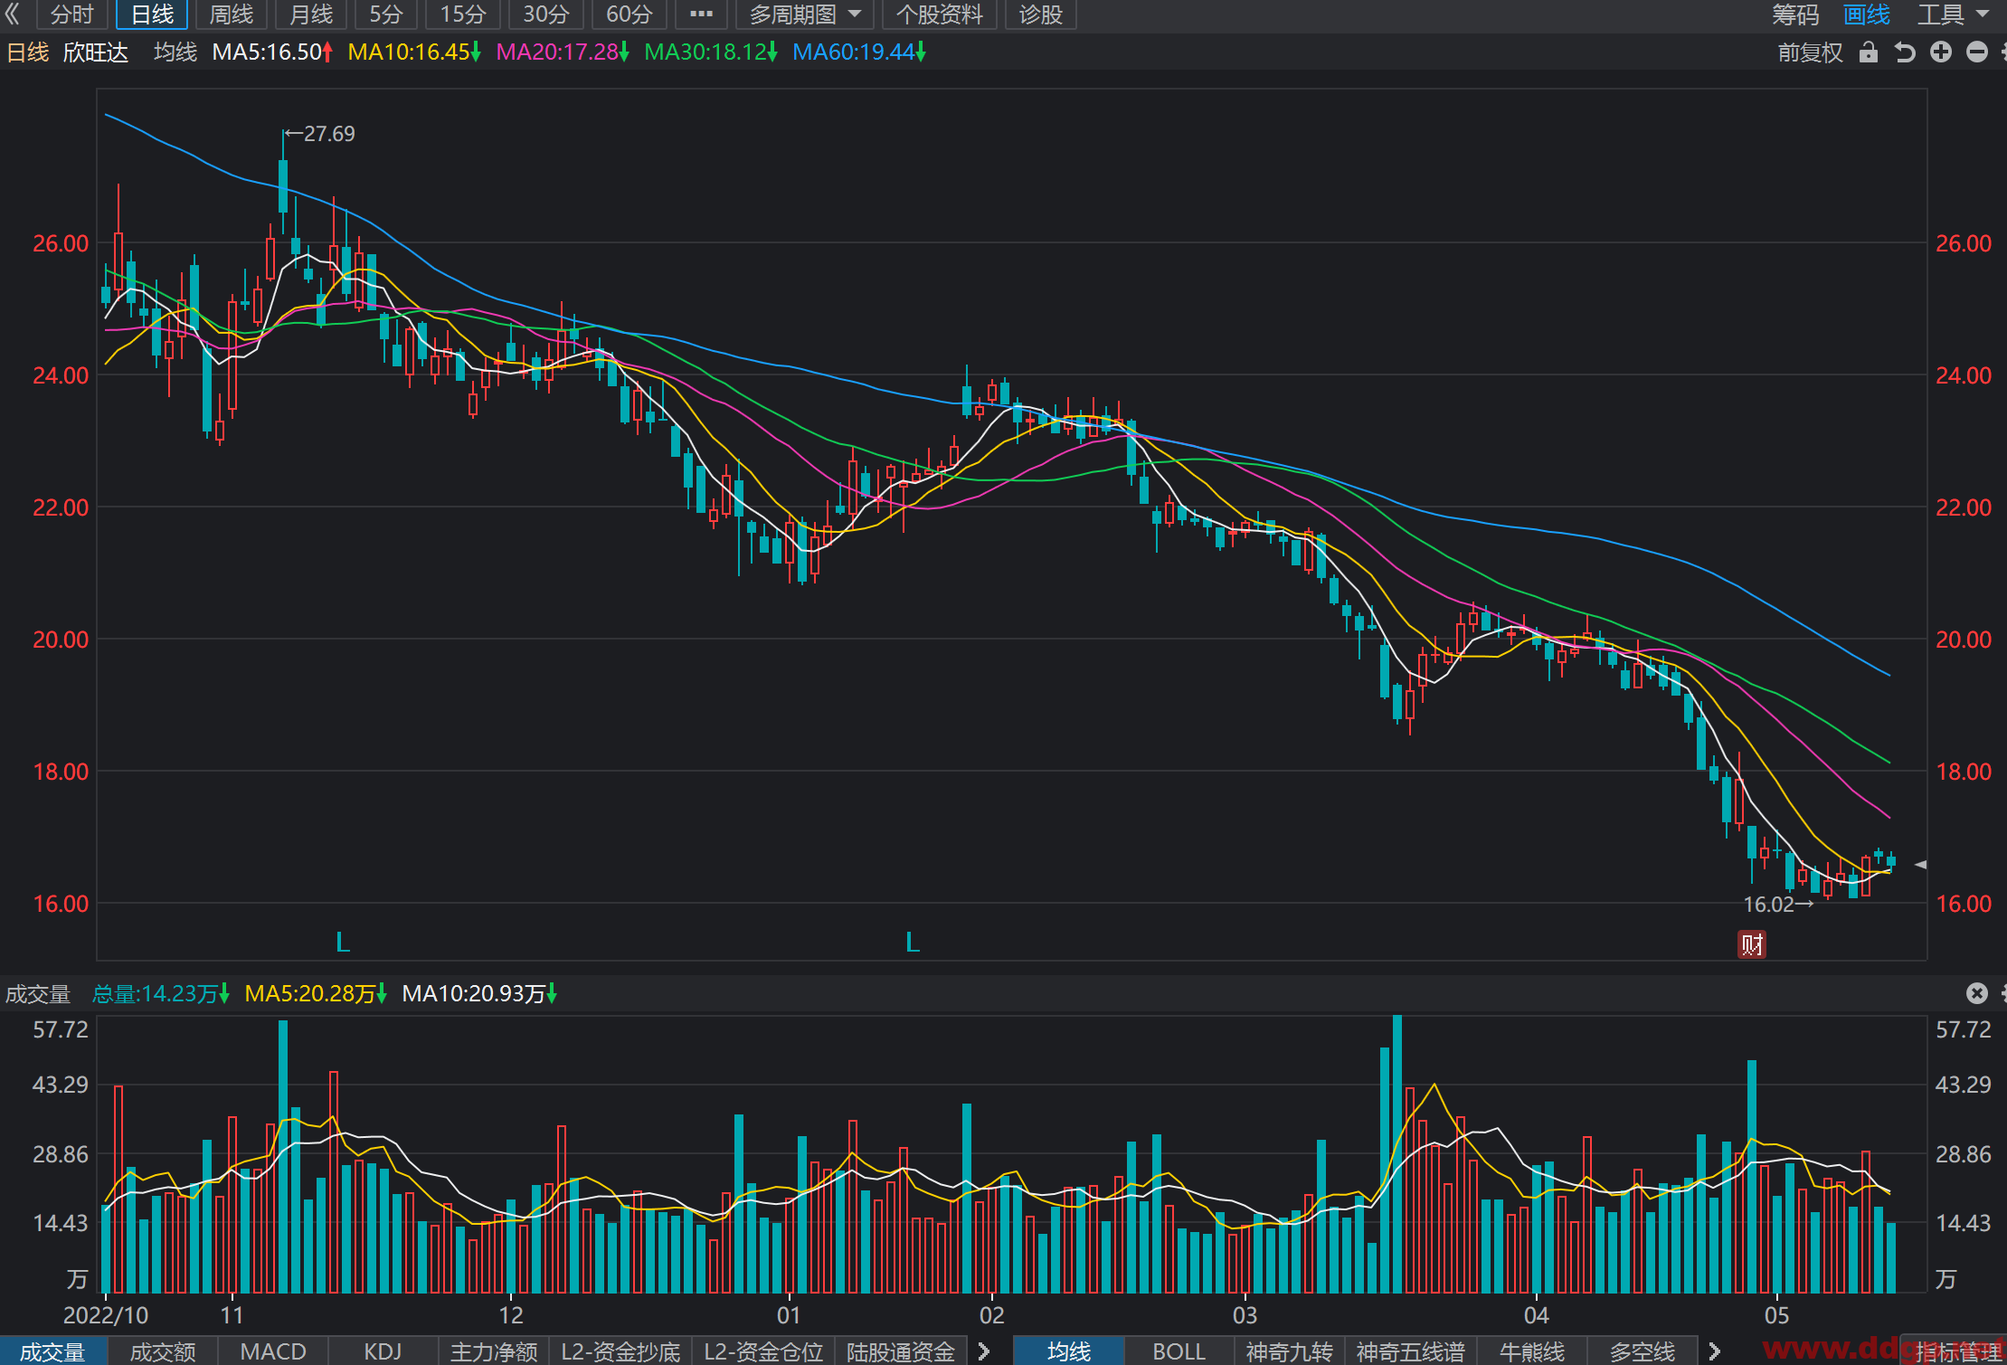Select the L2-资金抄底 indicator tab

pyautogui.click(x=620, y=1351)
